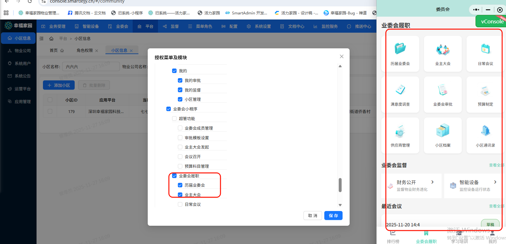Switch to the 首页 tab
This screenshot has width=506, height=244.
coord(57,50)
